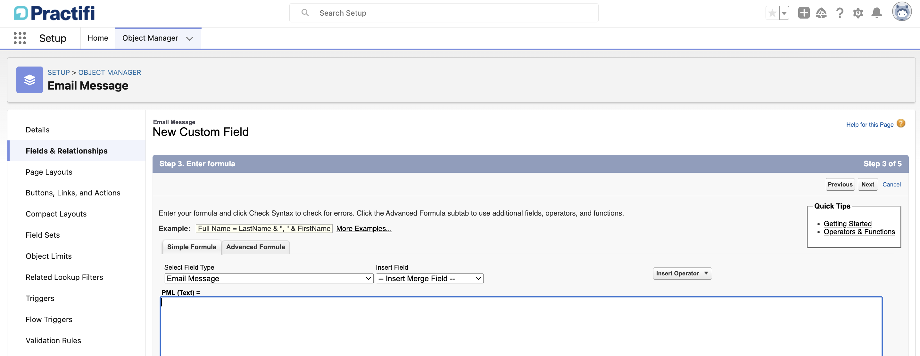This screenshot has height=356, width=920.
Task: Open the Operators & Functions quick tip
Action: click(x=859, y=232)
